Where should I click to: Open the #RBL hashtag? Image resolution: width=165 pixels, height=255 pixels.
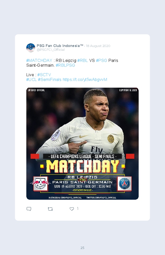pos(82,61)
